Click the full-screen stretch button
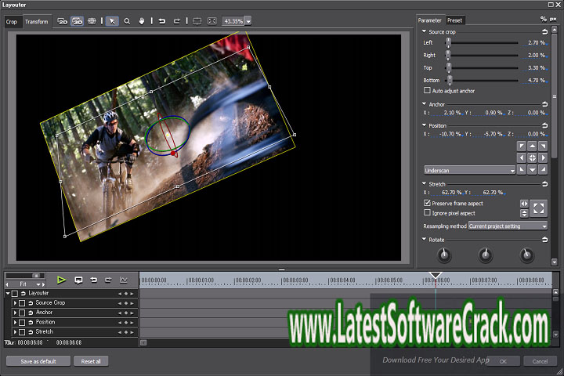This screenshot has width=564, height=376. 538,208
